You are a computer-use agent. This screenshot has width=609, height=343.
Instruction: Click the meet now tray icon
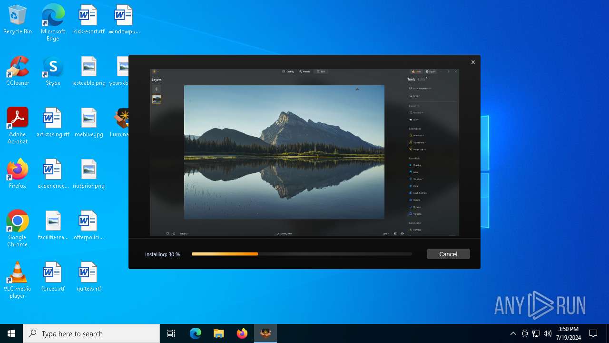525,333
